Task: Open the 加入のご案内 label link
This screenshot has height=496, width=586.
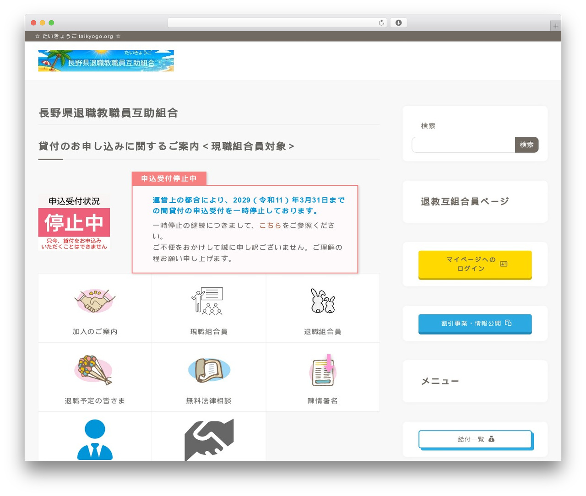Action: click(95, 332)
